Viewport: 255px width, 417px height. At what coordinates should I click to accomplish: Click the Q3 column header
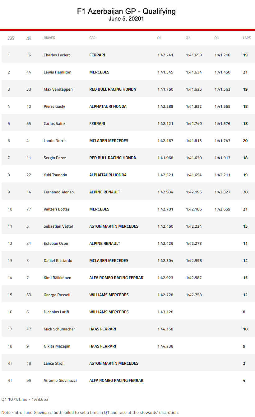coord(216,38)
